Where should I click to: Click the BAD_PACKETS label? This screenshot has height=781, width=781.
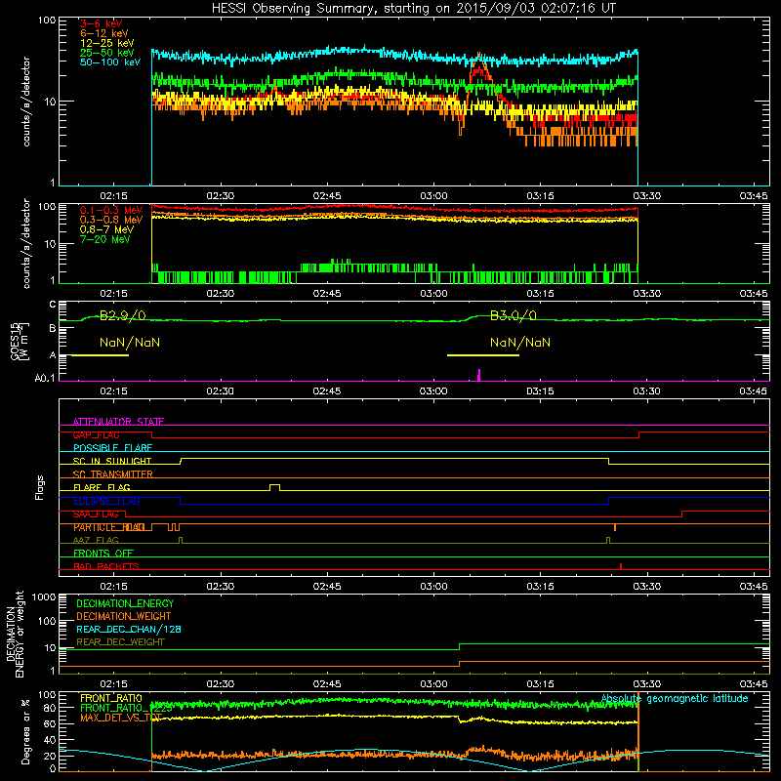click(x=106, y=566)
